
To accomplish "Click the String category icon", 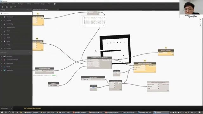I will point(4,48).
